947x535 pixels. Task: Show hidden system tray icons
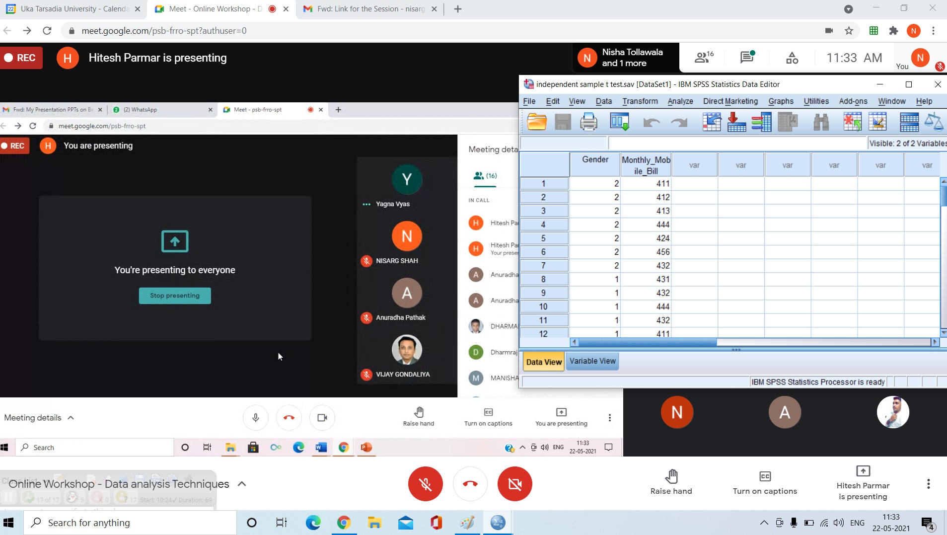click(764, 523)
